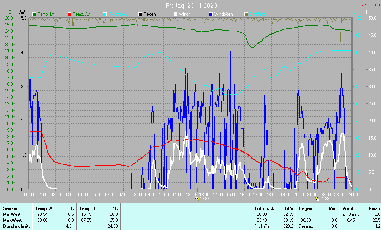Viewport: 381px width, 230px height.
Task: Click the blue Windböen legend swatch
Action: click(211, 14)
